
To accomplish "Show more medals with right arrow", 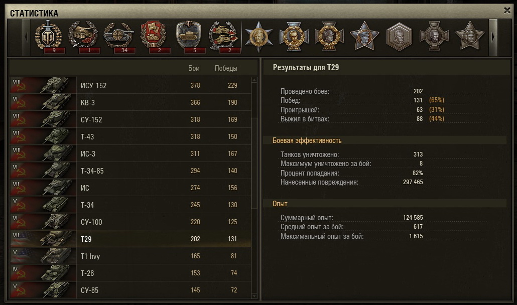I will pyautogui.click(x=493, y=38).
